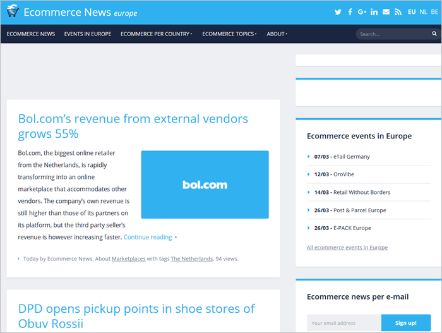The image size is (442, 333).
Task: Follow the Continue reading link
Action: click(148, 237)
